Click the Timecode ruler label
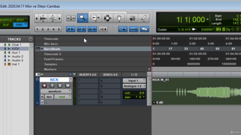The image size is (241, 135). (51, 39)
